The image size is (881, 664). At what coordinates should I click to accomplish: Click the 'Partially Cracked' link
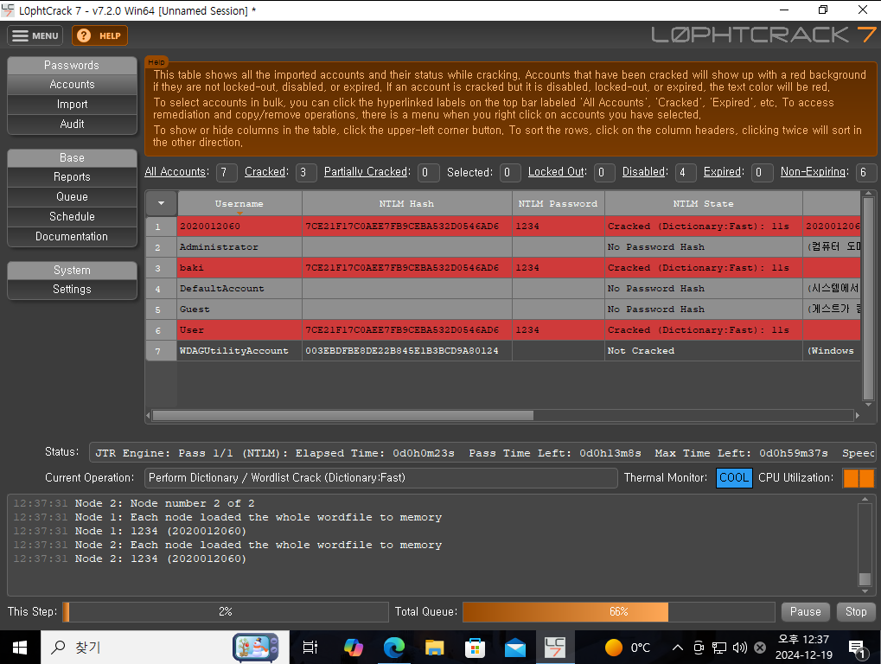click(x=366, y=172)
